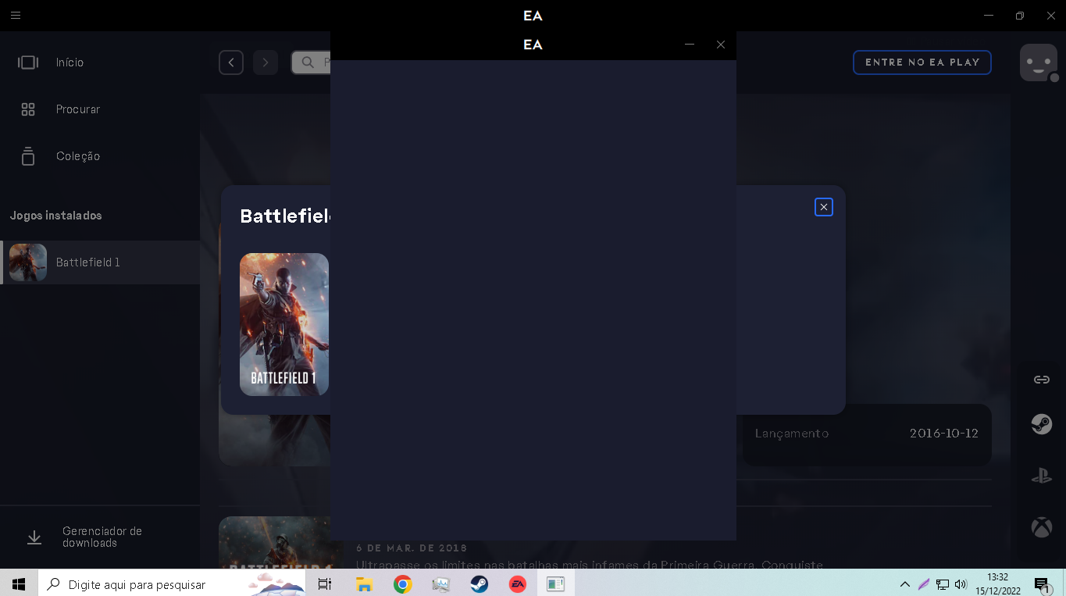Click the Lançamento label

point(792,434)
